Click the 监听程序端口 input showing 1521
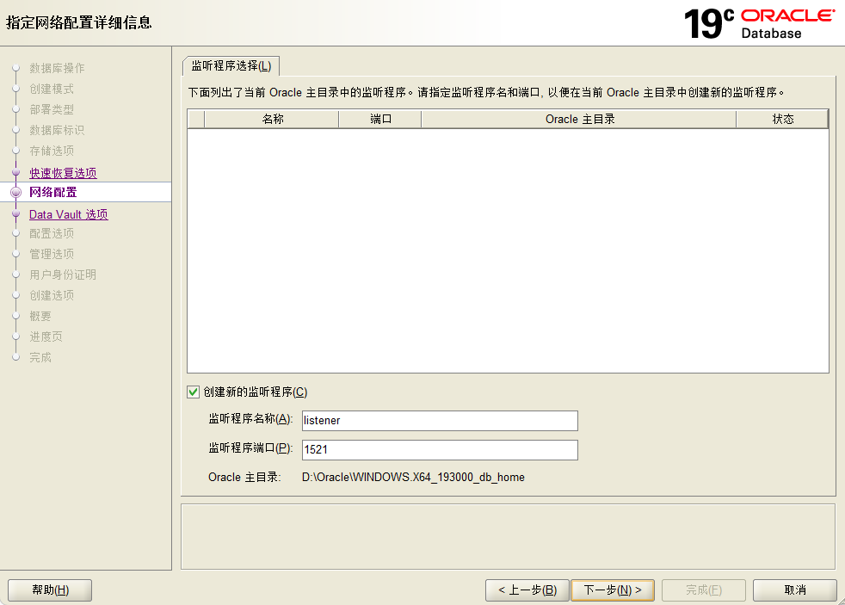The height and width of the screenshot is (605, 845). (439, 450)
